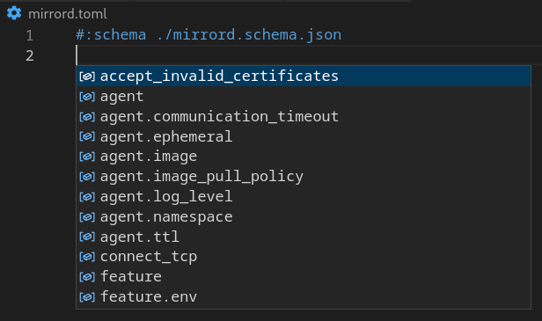Pick agent.communication_timeout from suggestions
542x321 pixels.
pos(304,116)
